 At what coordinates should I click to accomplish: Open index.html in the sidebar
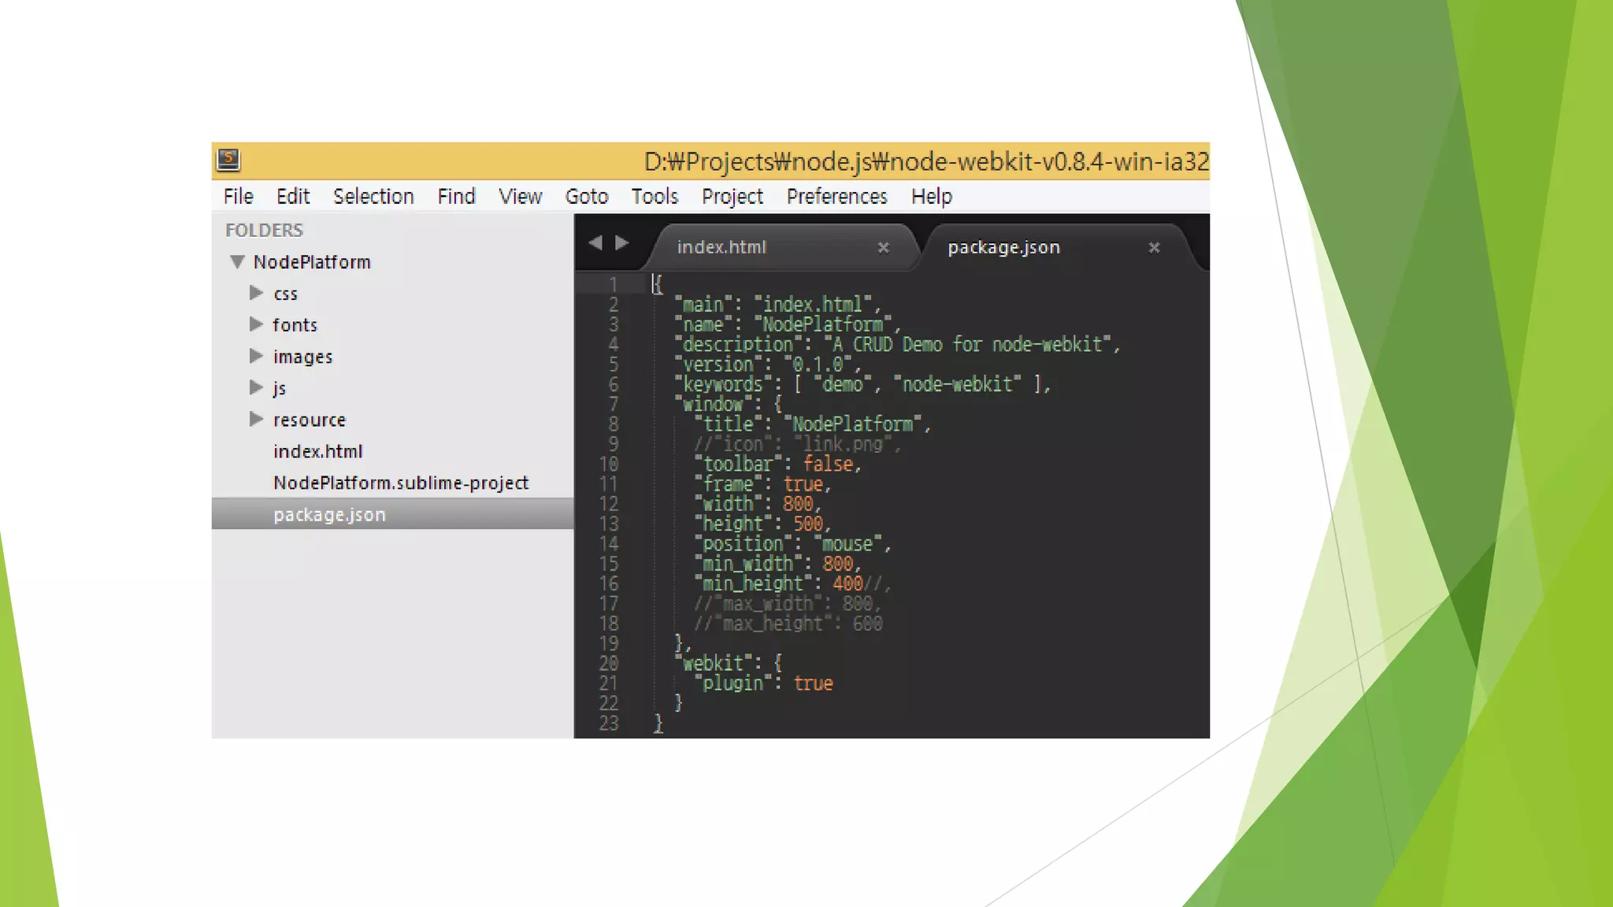pyautogui.click(x=317, y=451)
